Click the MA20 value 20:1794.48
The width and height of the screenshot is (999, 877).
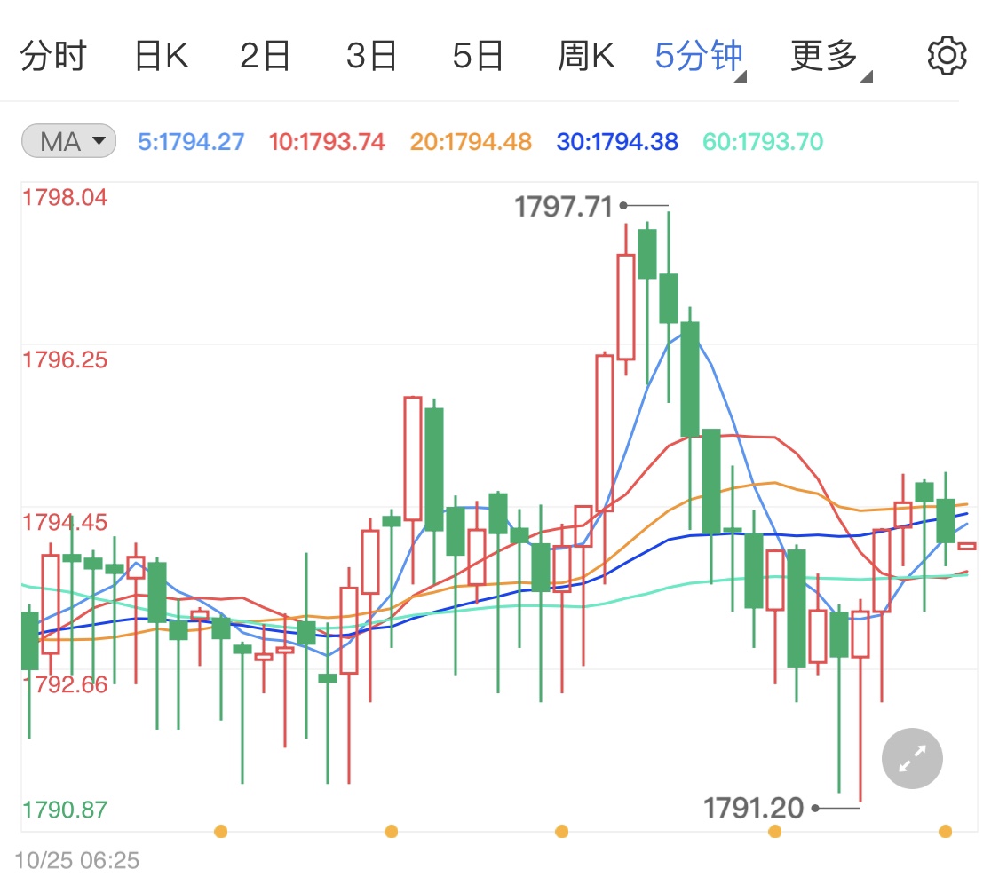(x=471, y=141)
